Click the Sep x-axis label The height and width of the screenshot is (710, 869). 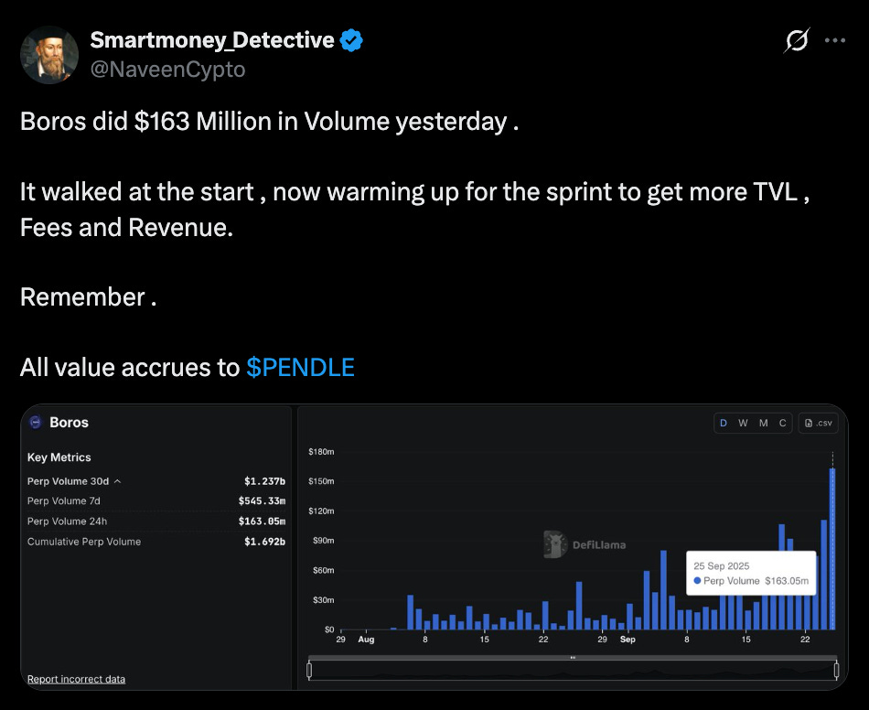(x=628, y=639)
